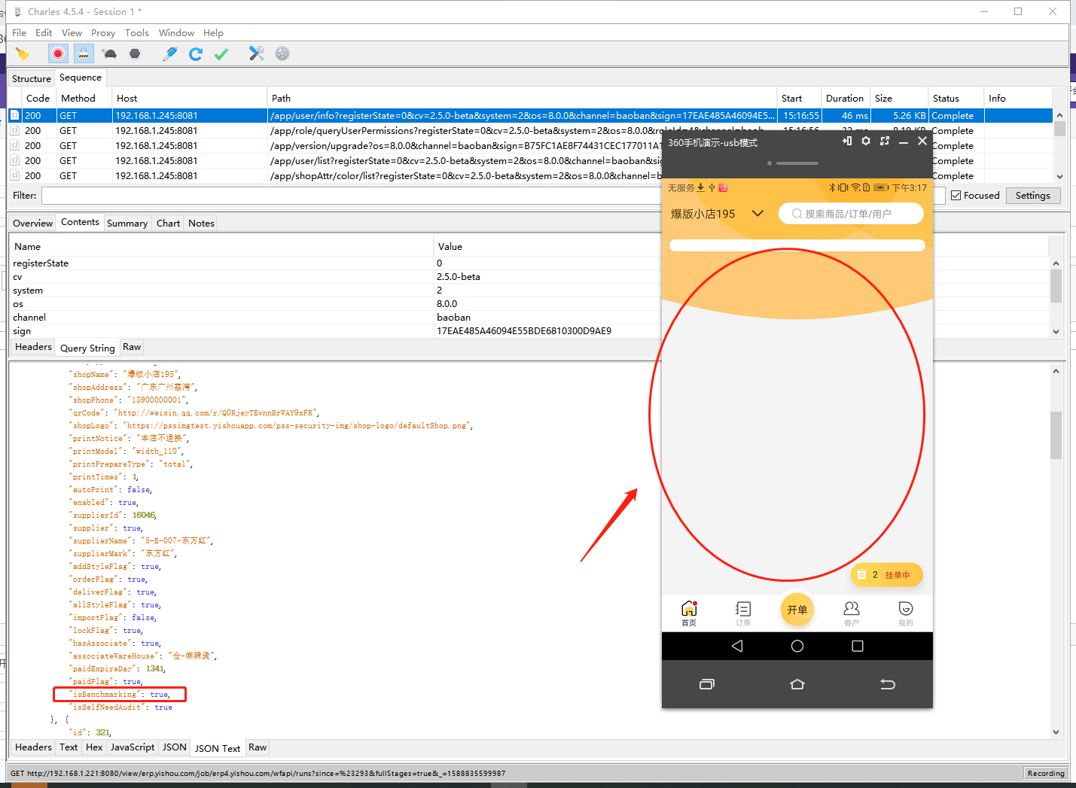The width and height of the screenshot is (1076, 788).
Task: Select the /app/user/info request row
Action: click(x=530, y=116)
